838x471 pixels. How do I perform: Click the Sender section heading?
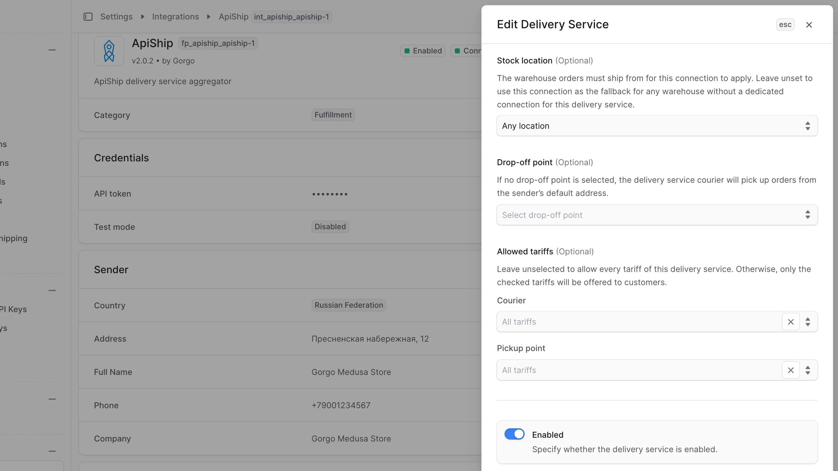point(111,270)
